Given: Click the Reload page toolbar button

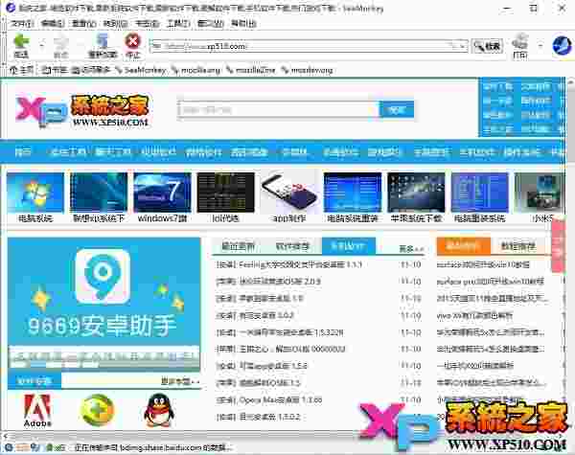Looking at the screenshot, I should point(103,45).
